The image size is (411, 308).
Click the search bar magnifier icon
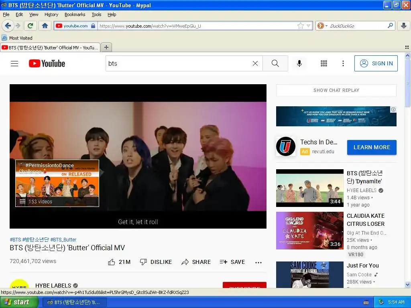click(x=390, y=25)
